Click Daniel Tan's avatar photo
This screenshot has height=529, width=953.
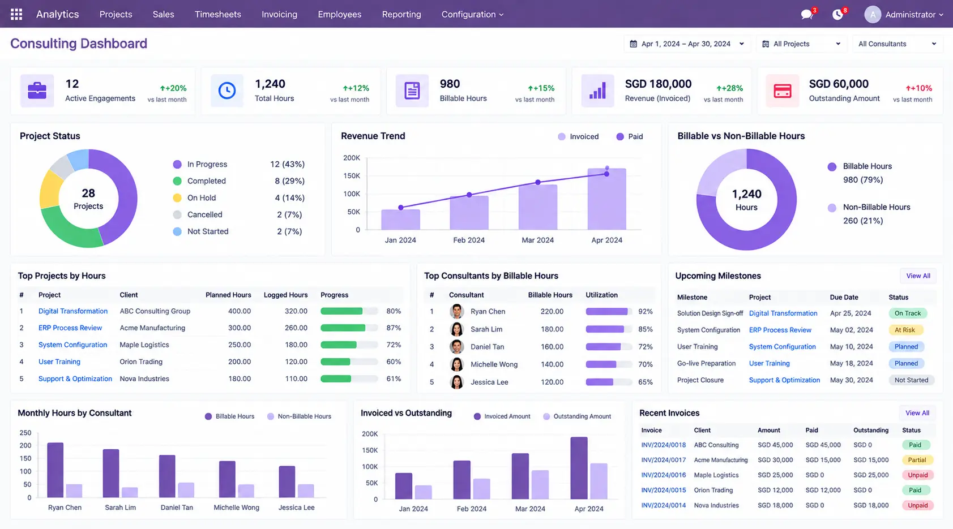[x=457, y=346]
